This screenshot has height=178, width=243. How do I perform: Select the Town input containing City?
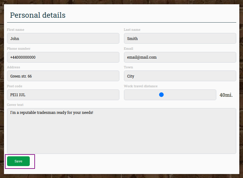[x=180, y=76]
